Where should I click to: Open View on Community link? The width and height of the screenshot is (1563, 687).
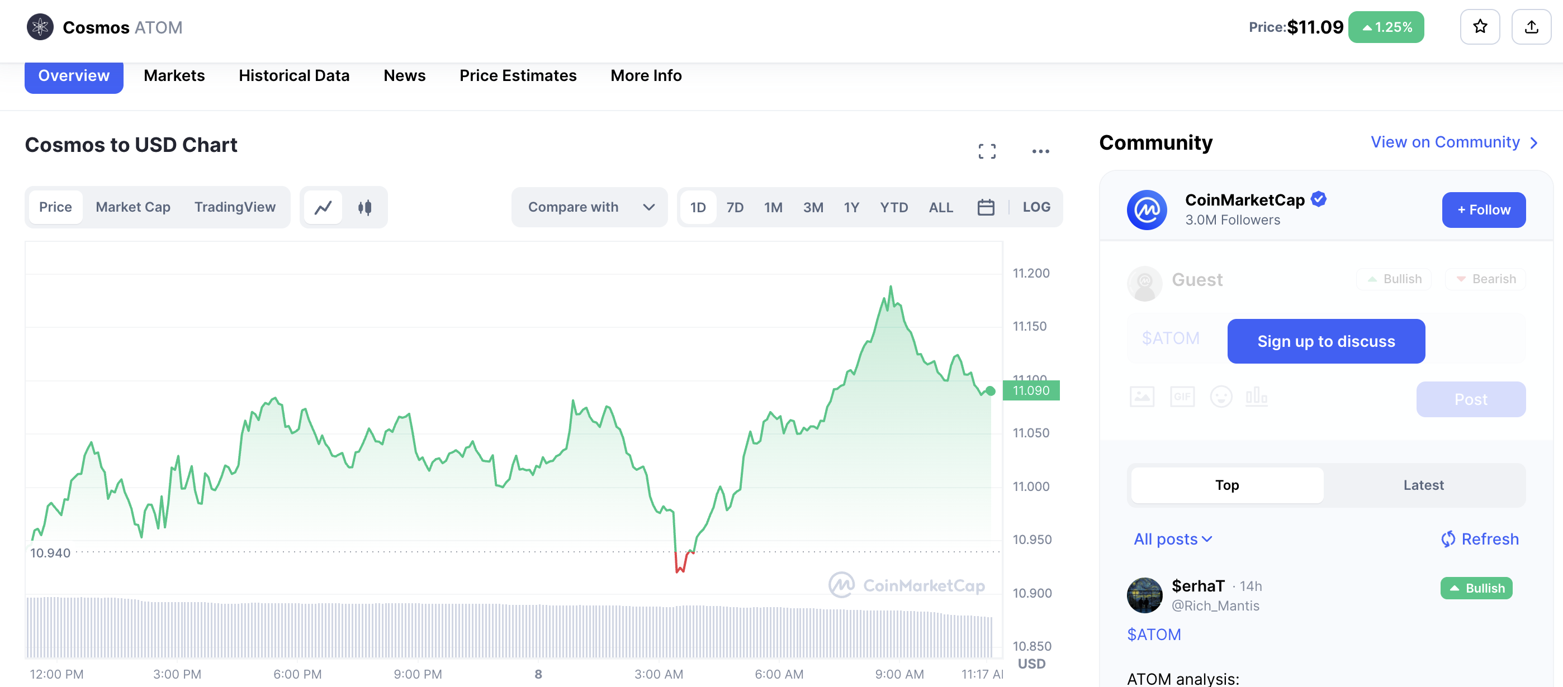[1453, 142]
